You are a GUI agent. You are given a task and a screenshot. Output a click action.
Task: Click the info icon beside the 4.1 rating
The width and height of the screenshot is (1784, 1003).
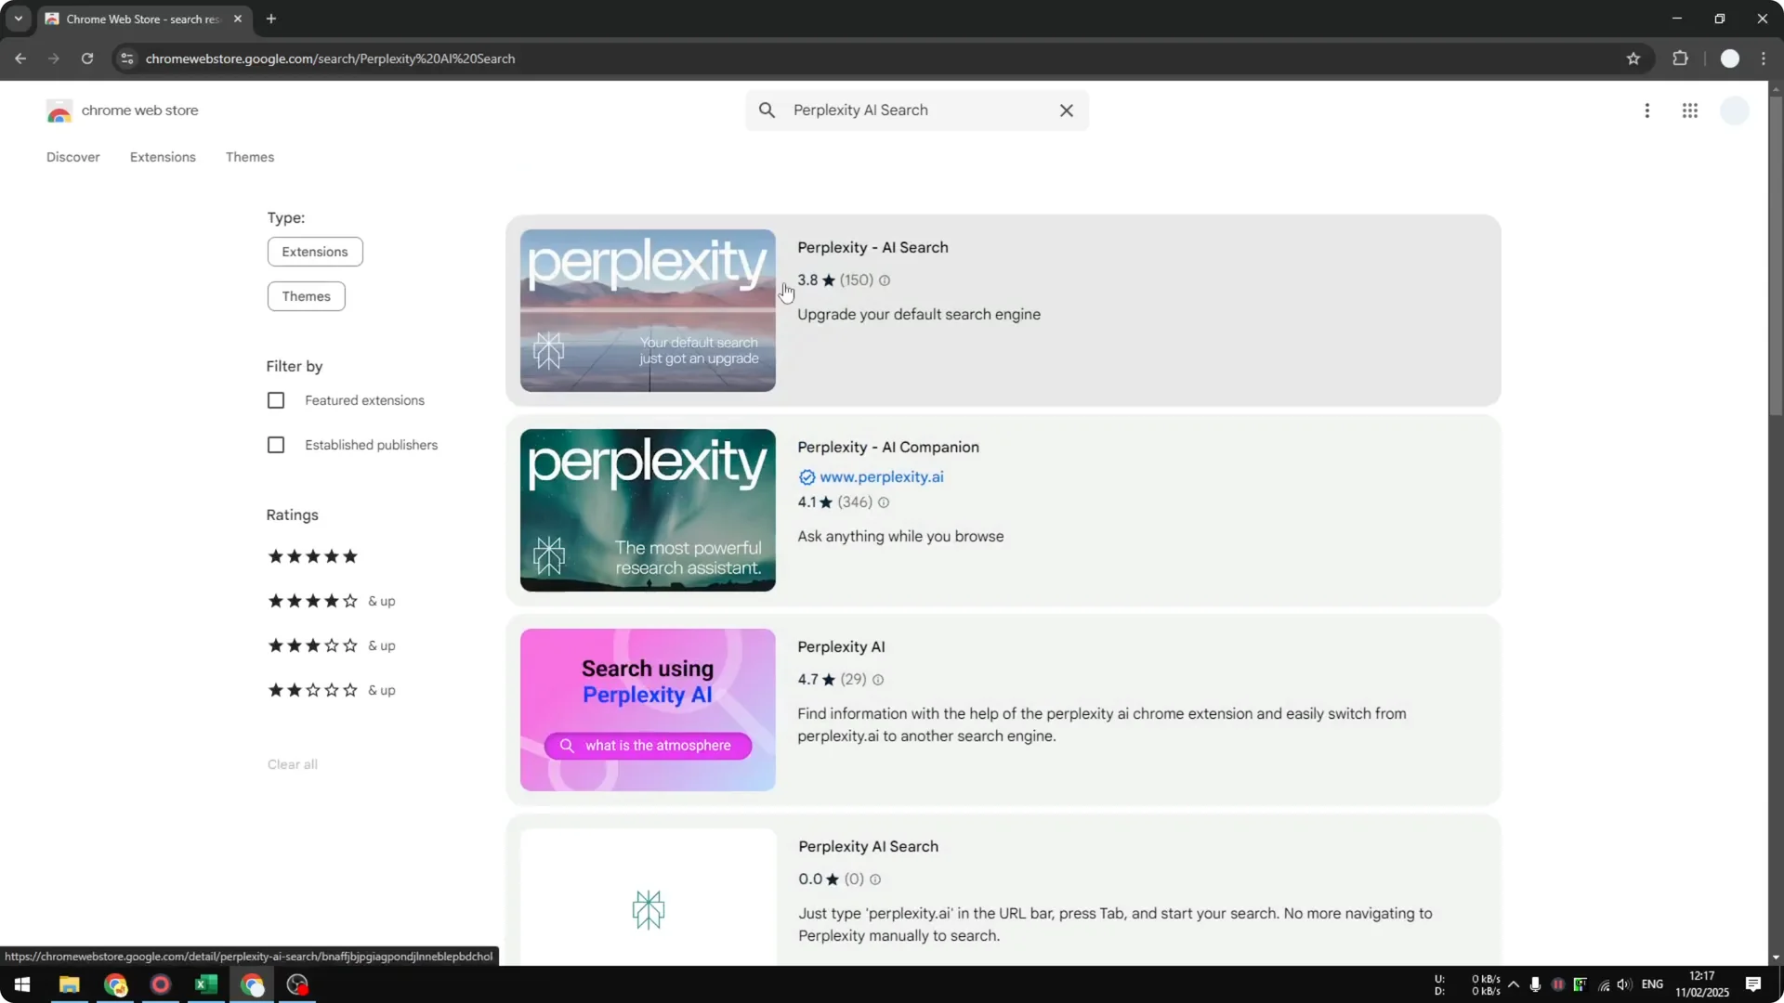pyautogui.click(x=883, y=502)
